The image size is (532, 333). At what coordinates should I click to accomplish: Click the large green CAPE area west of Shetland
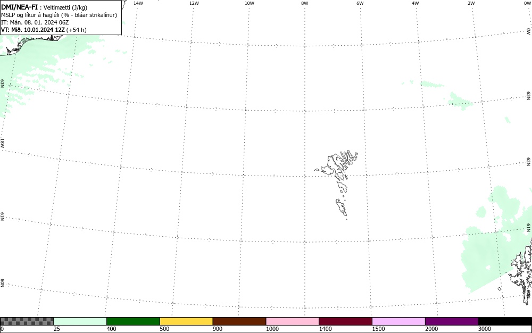[488, 251]
